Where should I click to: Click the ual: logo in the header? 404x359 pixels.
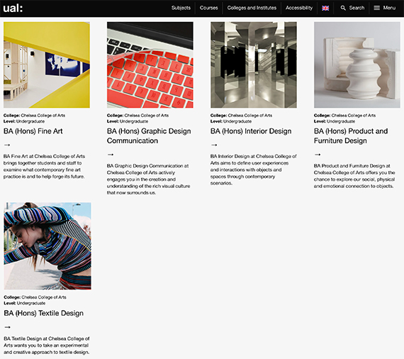click(13, 8)
